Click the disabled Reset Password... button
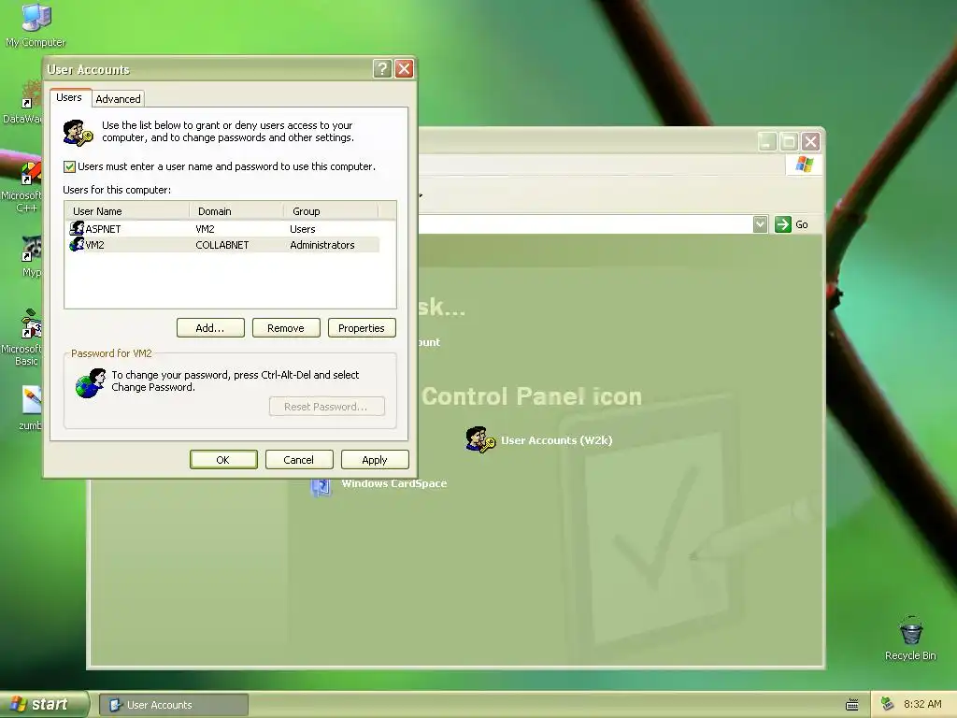 point(326,407)
